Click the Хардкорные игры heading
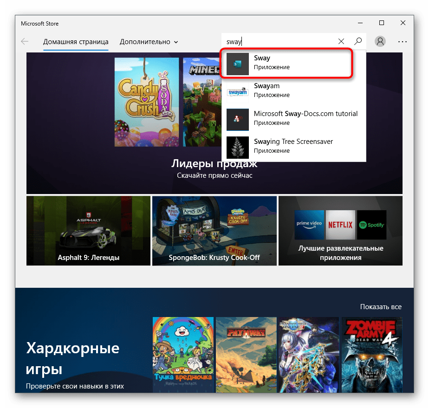429x408 pixels. (73, 358)
